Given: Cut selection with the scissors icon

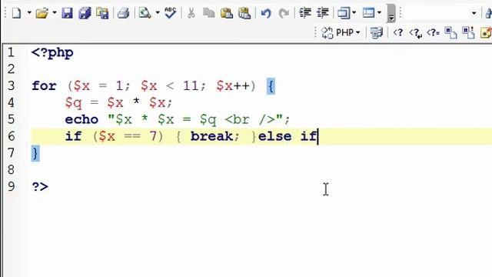Looking at the screenshot, I should [x=191, y=13].
